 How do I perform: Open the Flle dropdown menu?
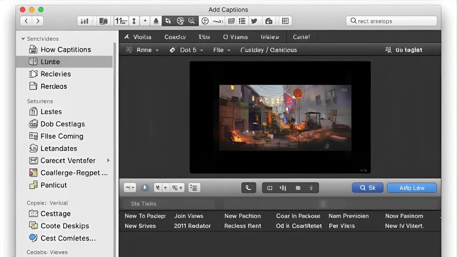coord(222,50)
